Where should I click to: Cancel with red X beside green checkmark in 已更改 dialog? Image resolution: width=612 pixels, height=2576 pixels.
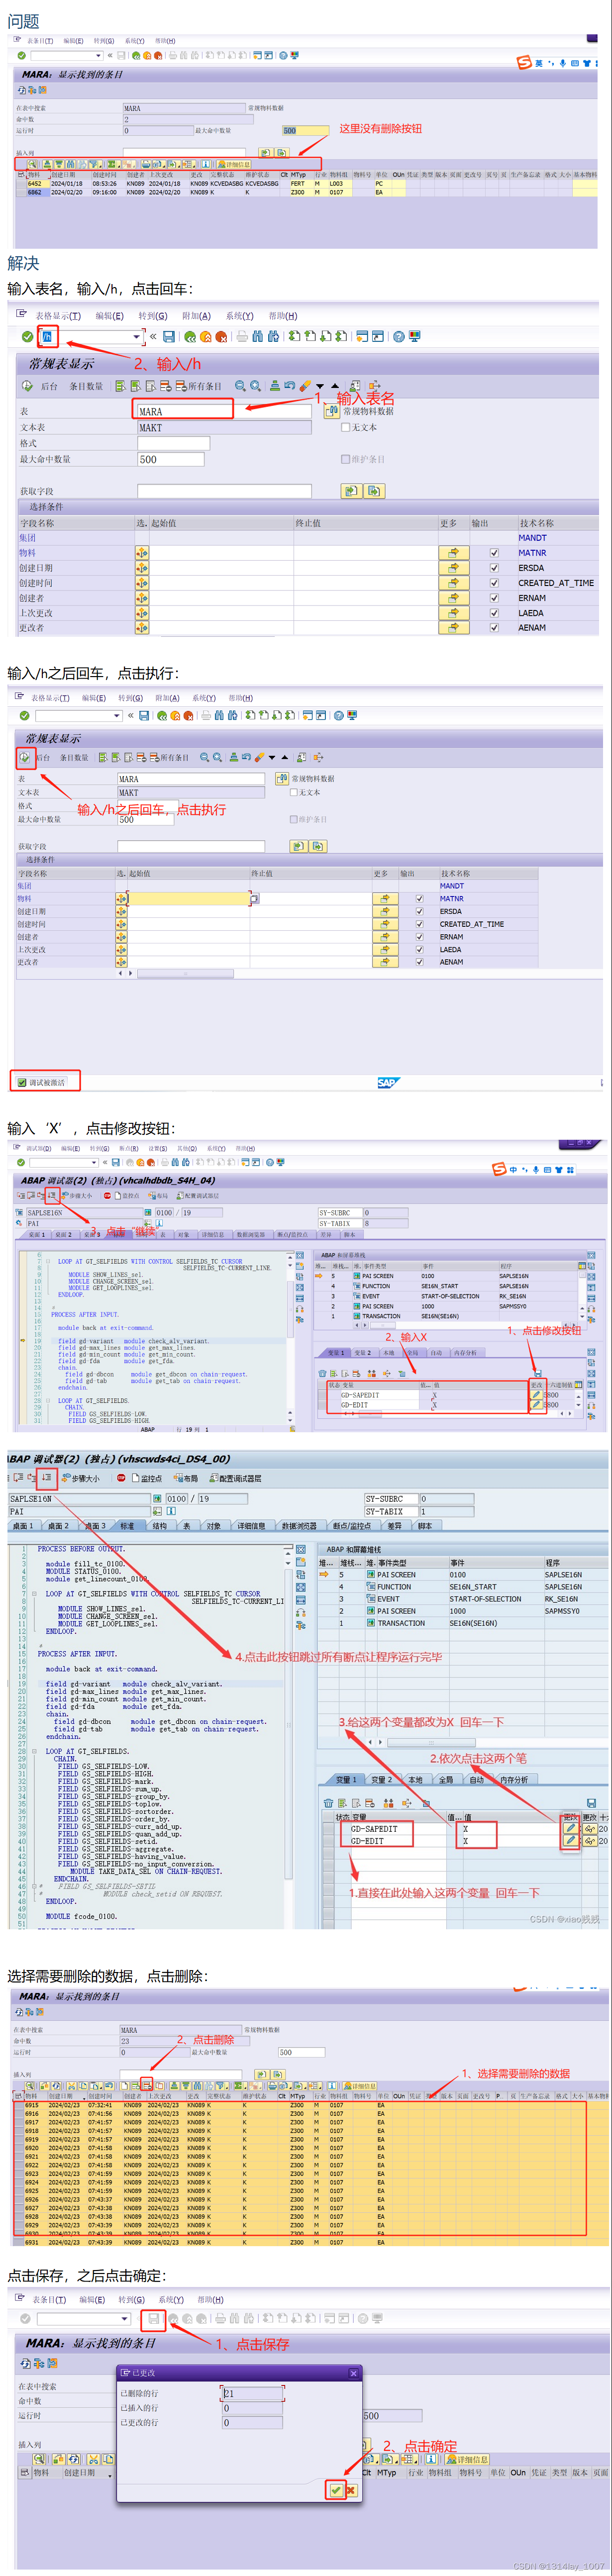click(351, 2492)
